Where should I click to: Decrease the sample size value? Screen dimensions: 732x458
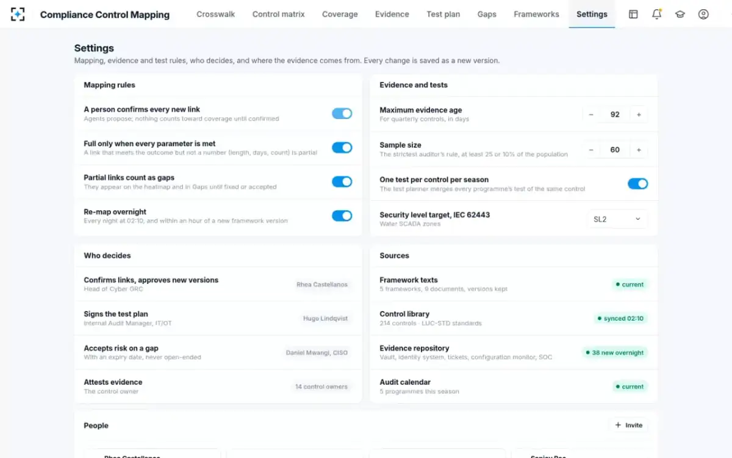click(591, 150)
